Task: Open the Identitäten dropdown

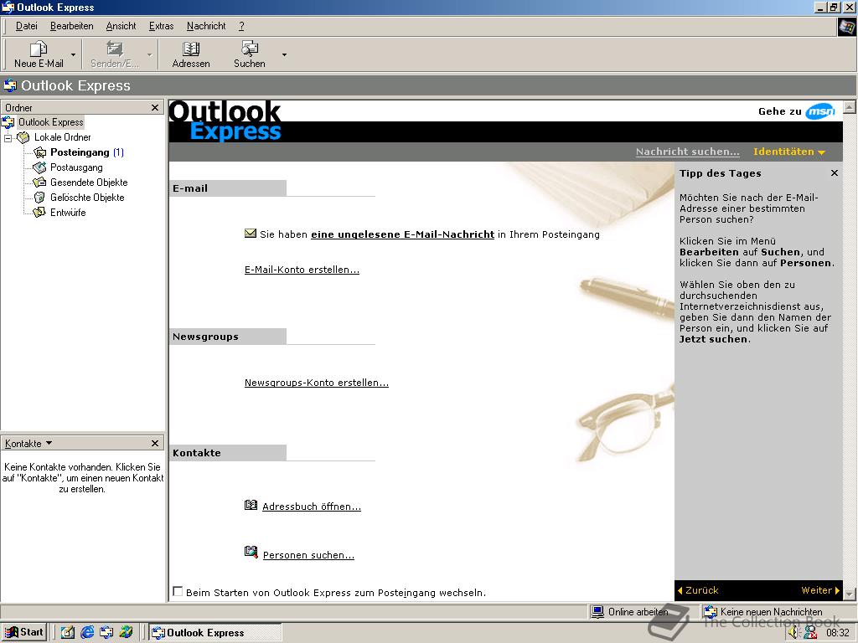Action: (x=788, y=152)
